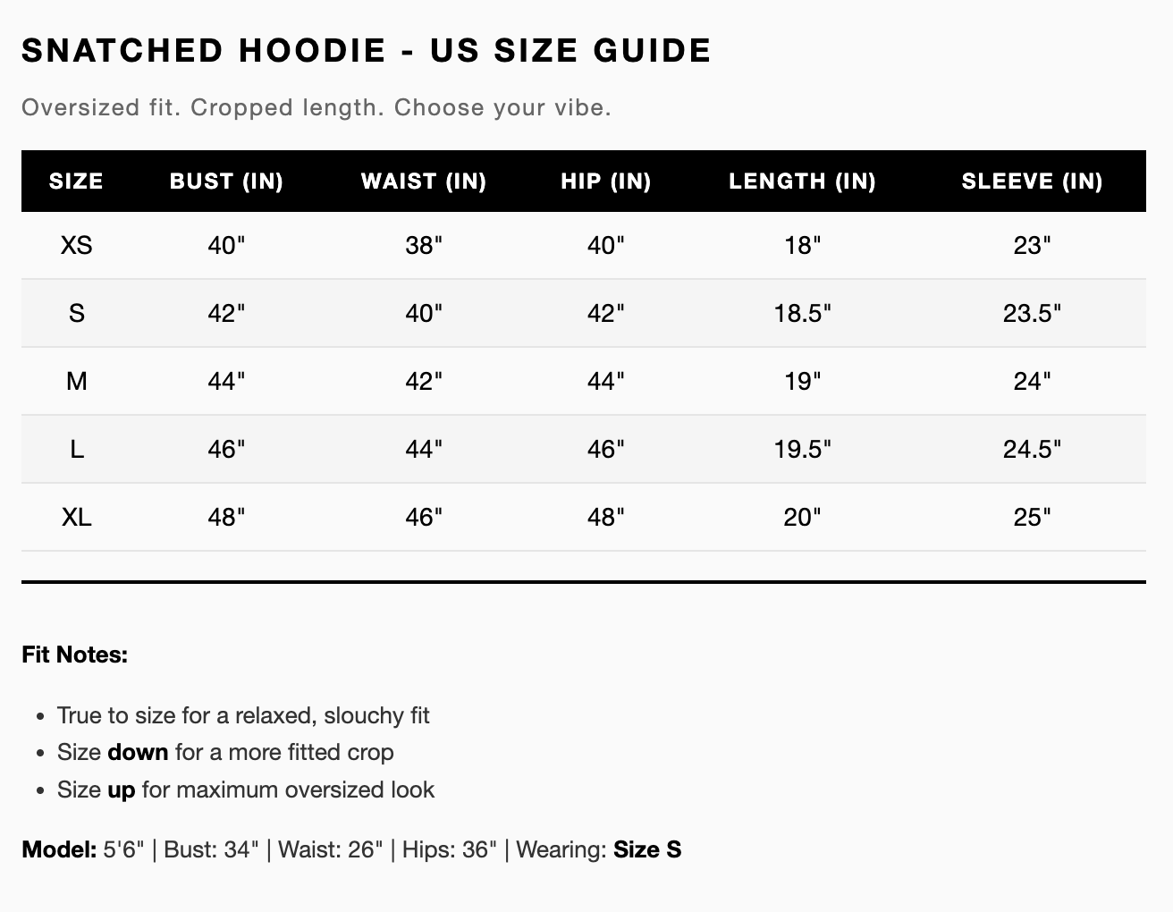Click the XS size row label
The width and height of the screenshot is (1173, 912).
[76, 245]
